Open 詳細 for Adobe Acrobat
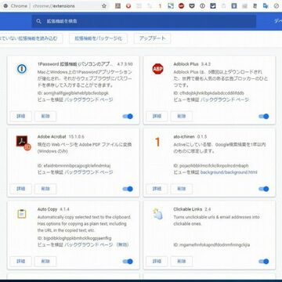The width and height of the screenshot is (282, 282). [21, 189]
